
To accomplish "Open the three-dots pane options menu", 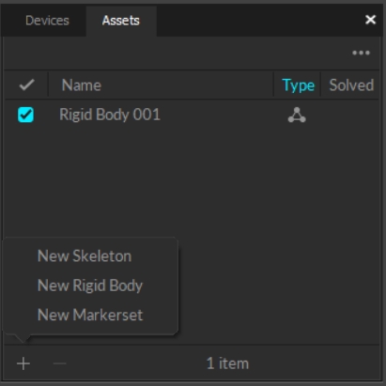I will click(x=361, y=53).
